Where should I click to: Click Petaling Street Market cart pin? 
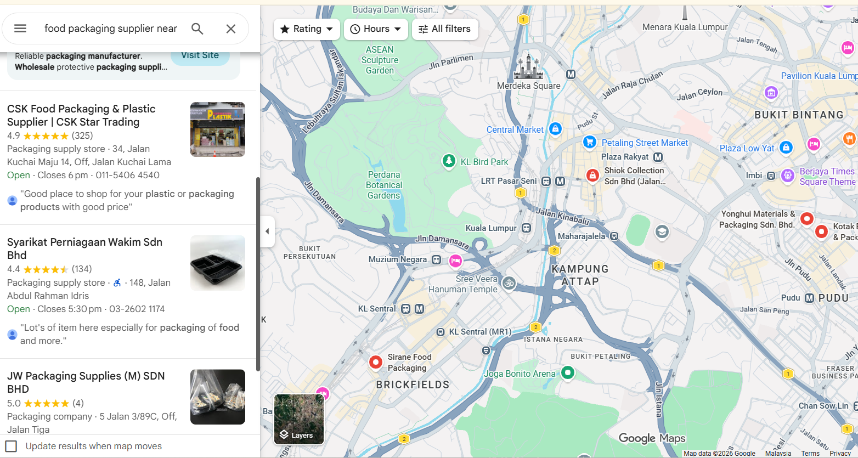click(590, 143)
